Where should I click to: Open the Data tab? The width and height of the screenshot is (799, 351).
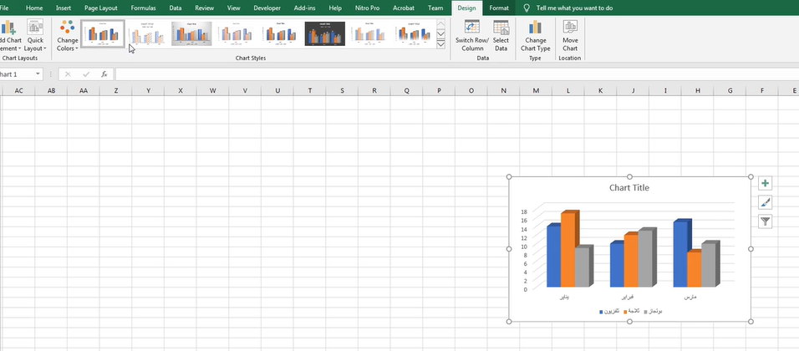tap(176, 8)
